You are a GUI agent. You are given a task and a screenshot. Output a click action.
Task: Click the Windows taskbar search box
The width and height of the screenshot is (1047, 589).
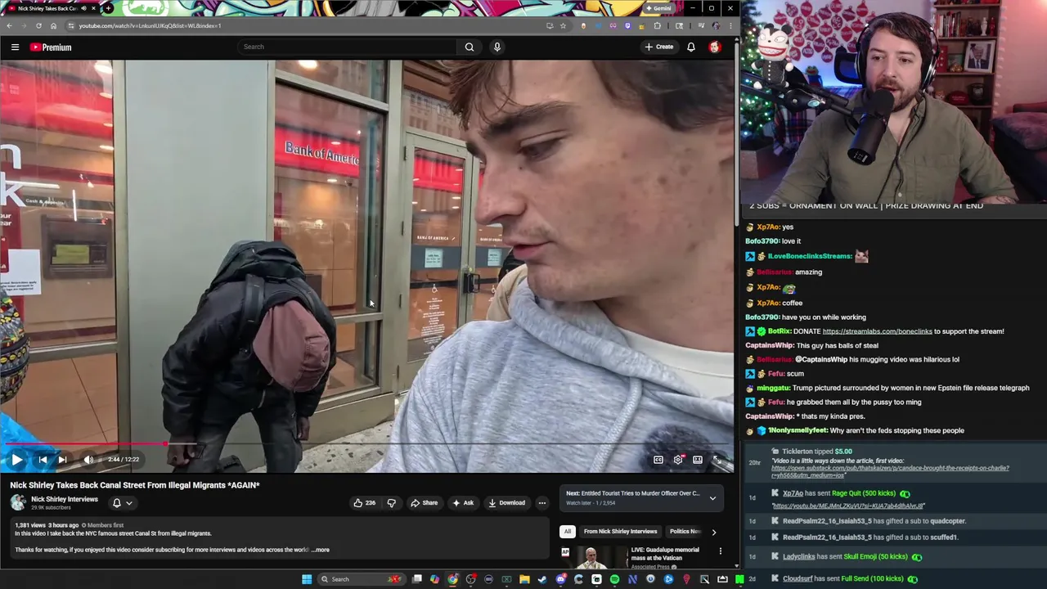coord(360,579)
